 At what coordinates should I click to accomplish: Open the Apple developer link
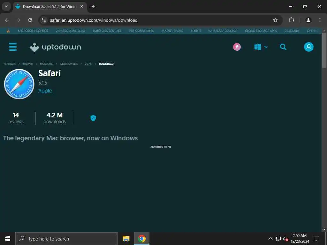pos(45,91)
